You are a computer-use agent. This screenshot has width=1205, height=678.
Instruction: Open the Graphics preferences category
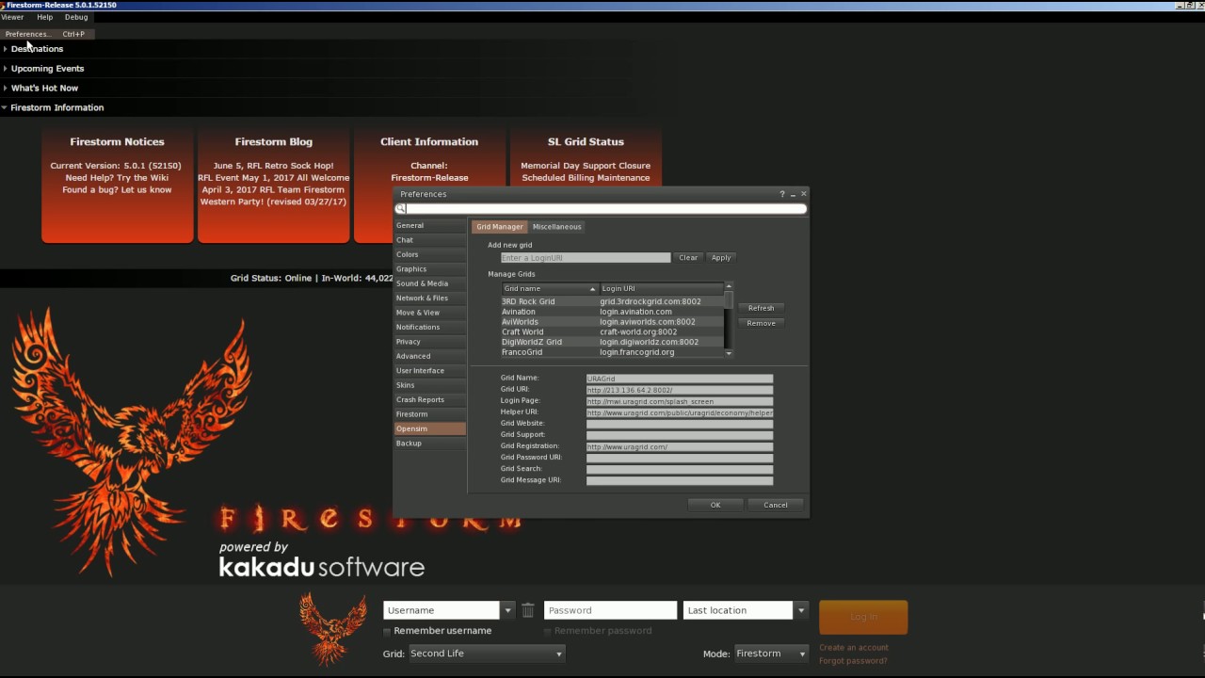tap(430, 269)
